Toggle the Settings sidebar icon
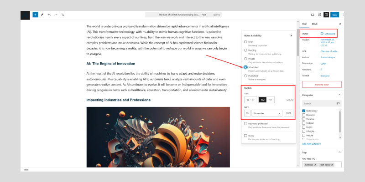This screenshot has width=365, height=182. (x=326, y=15)
